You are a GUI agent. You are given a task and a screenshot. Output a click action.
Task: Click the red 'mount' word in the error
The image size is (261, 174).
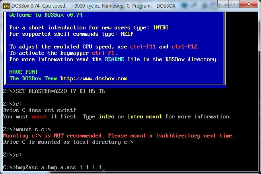pyautogui.click(x=39, y=116)
